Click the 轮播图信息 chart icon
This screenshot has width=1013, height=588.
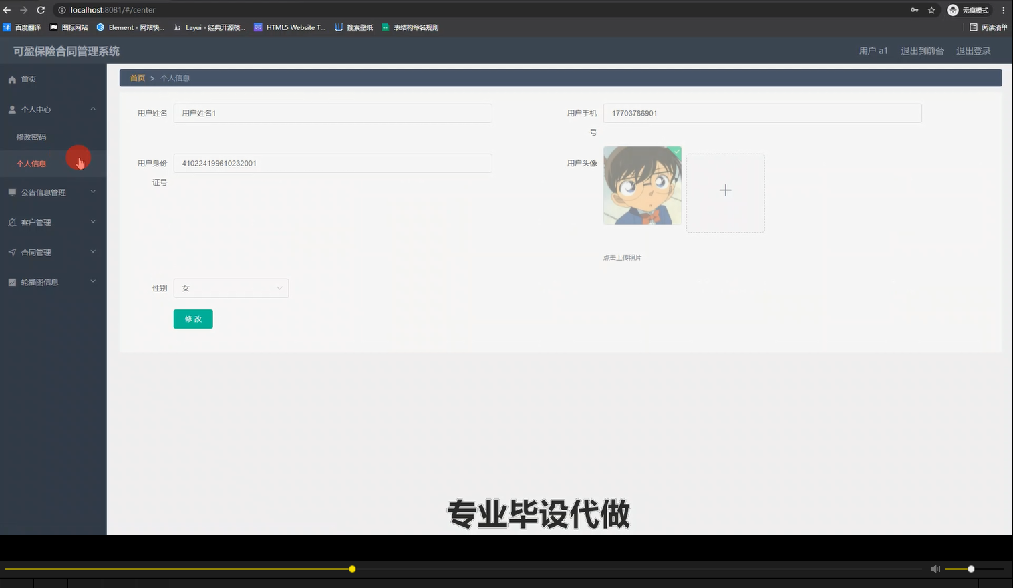(x=11, y=281)
